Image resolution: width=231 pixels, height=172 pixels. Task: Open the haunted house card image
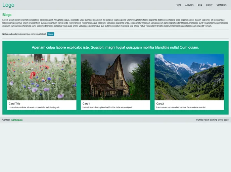pyautogui.click(x=115, y=77)
